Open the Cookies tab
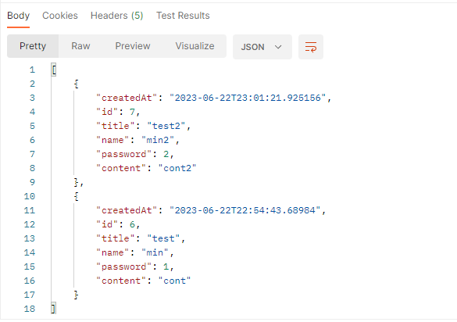The height and width of the screenshot is (322, 457). [x=60, y=16]
